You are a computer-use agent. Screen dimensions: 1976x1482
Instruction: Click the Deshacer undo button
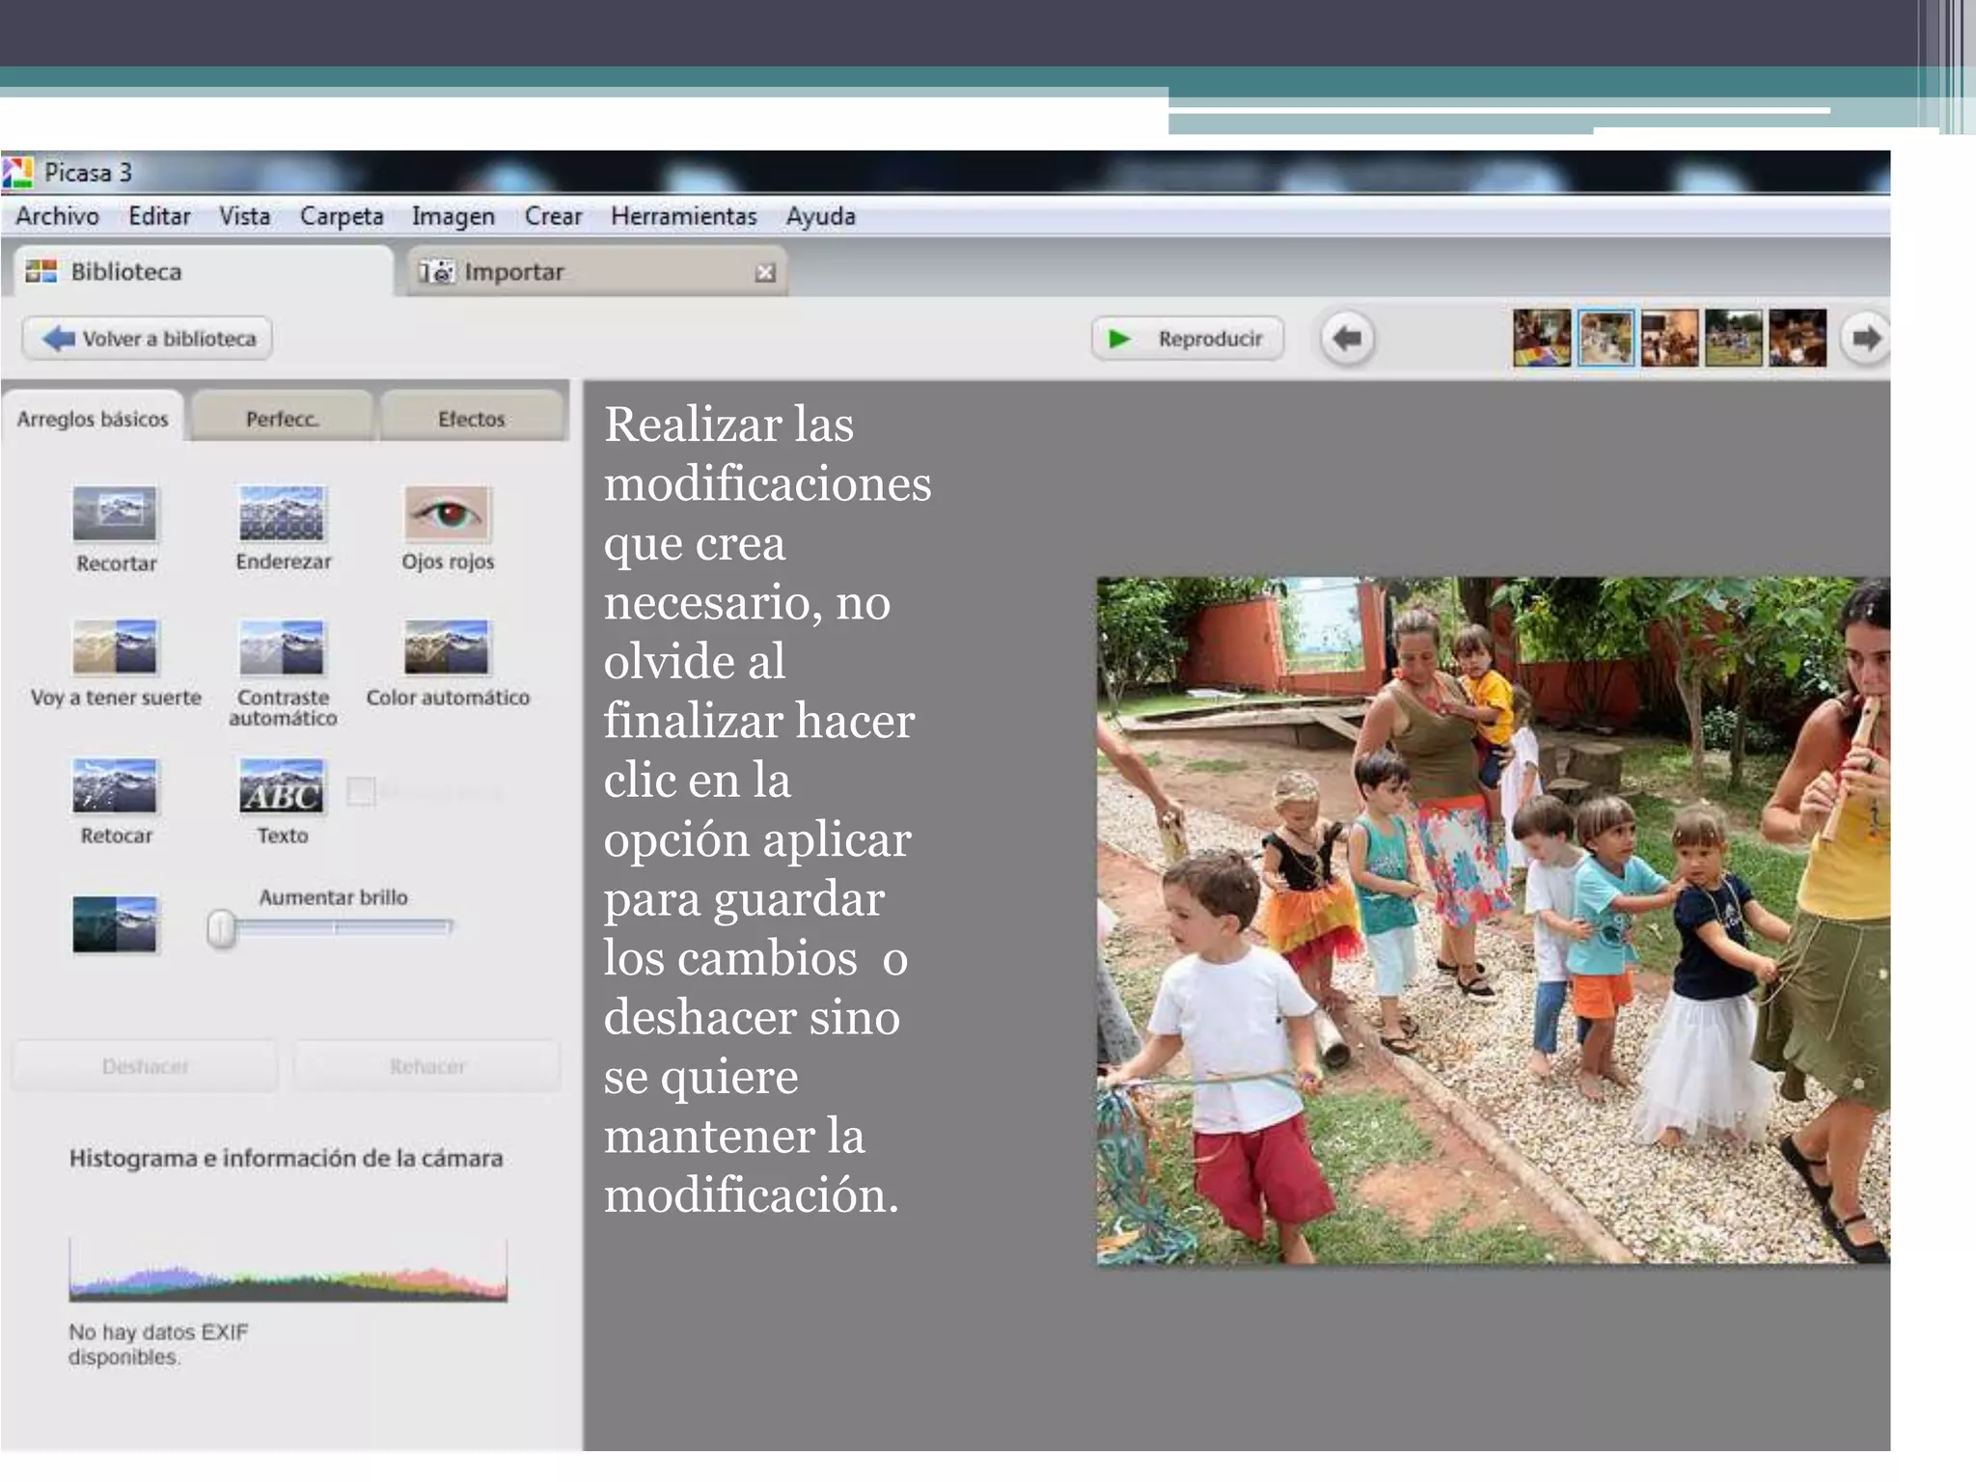(145, 1066)
